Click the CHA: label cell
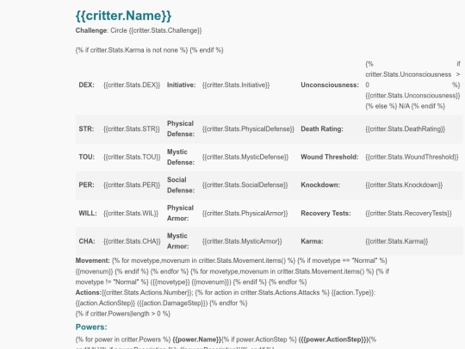Image resolution: width=465 pixels, height=349 pixels. [x=87, y=241]
